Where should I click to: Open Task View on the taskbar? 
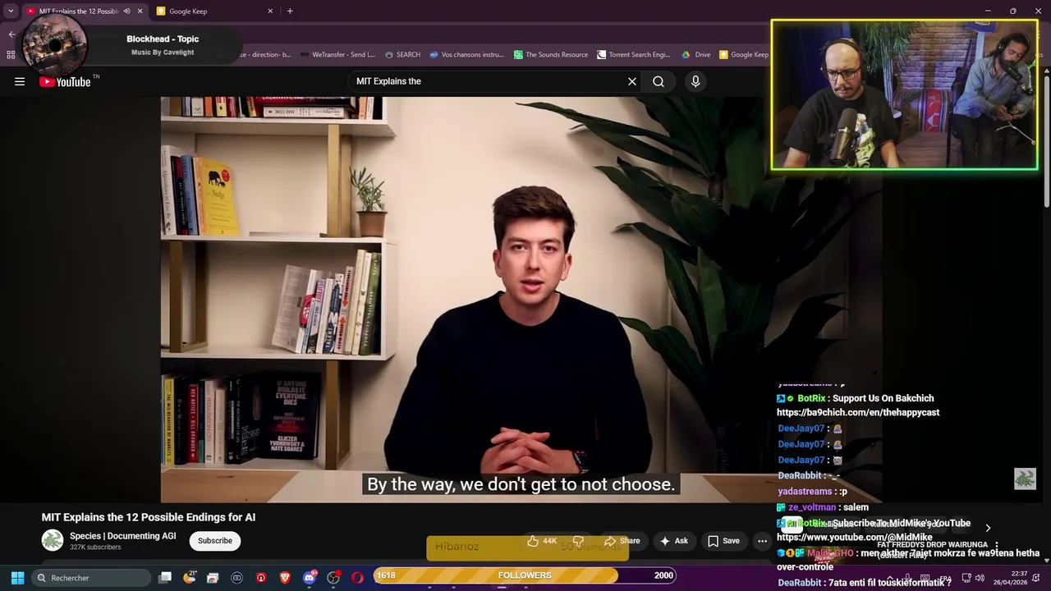[x=165, y=578]
